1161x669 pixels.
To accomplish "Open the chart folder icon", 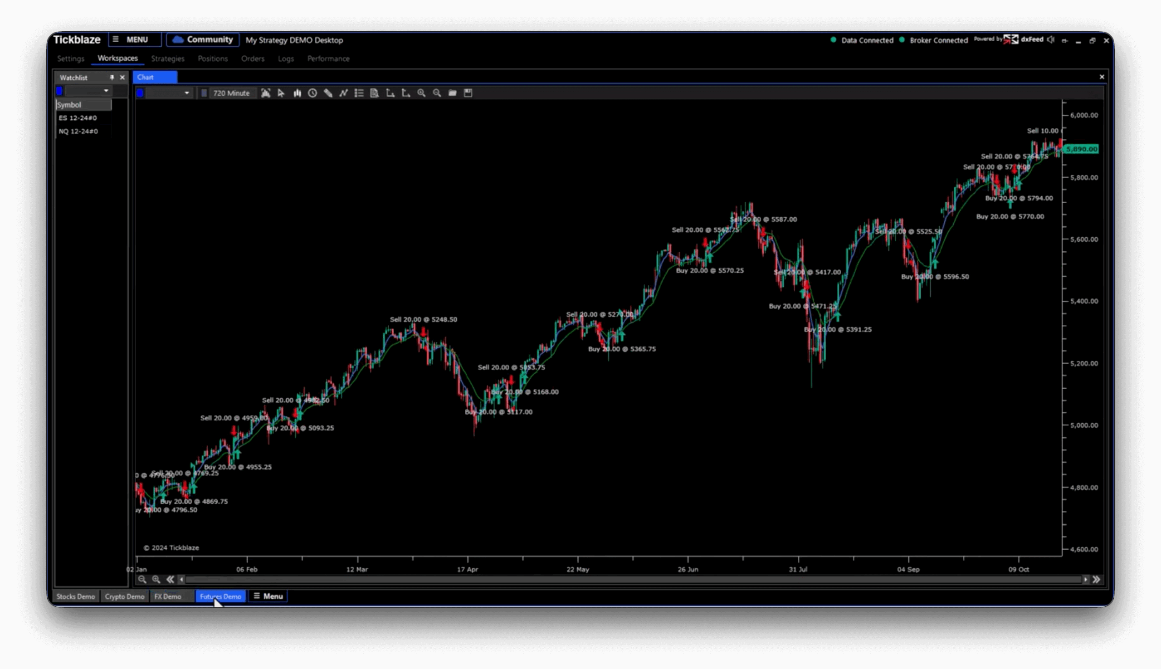I will point(453,93).
